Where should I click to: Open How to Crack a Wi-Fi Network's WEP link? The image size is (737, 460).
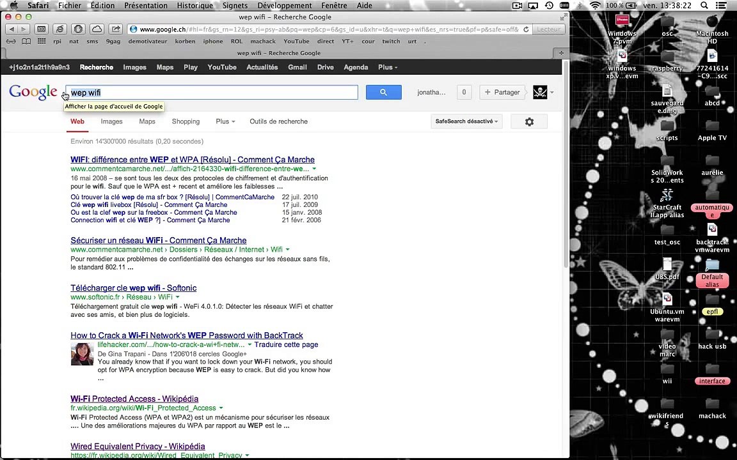pyautogui.click(x=187, y=335)
